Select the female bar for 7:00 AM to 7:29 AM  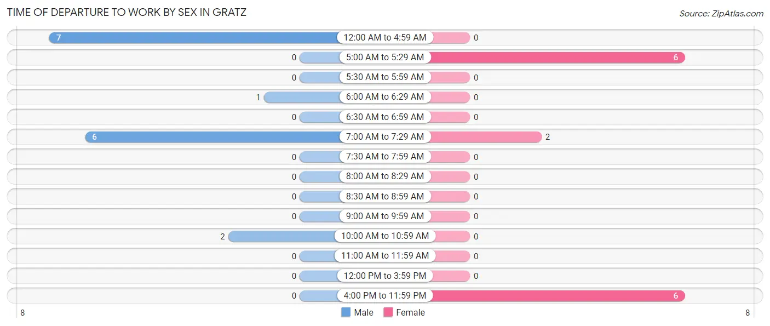485,137
